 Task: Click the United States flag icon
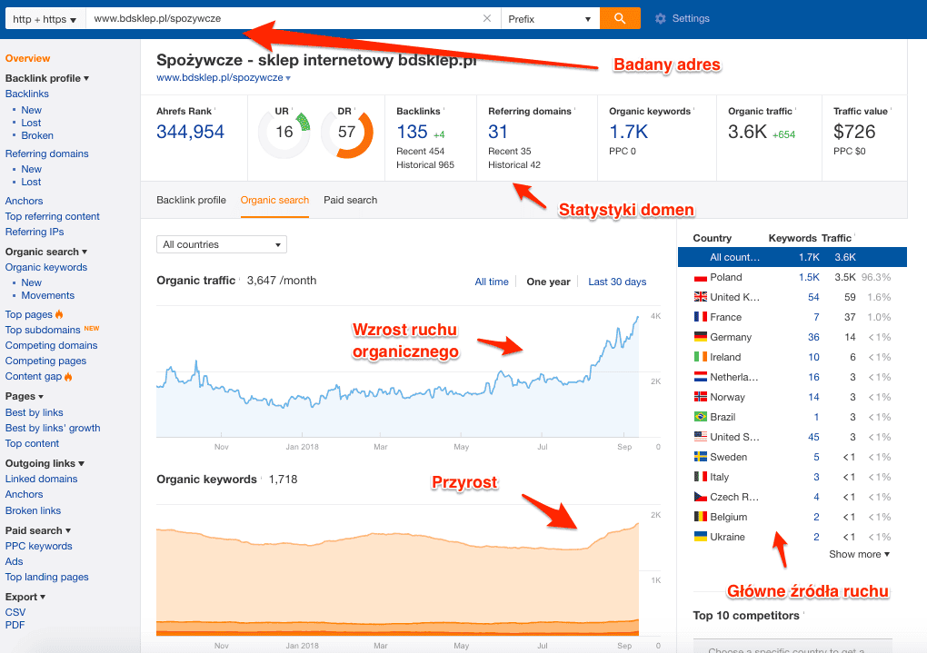pyautogui.click(x=700, y=437)
